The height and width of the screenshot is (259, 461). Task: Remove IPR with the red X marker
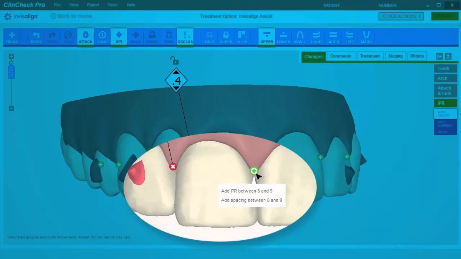tap(173, 167)
